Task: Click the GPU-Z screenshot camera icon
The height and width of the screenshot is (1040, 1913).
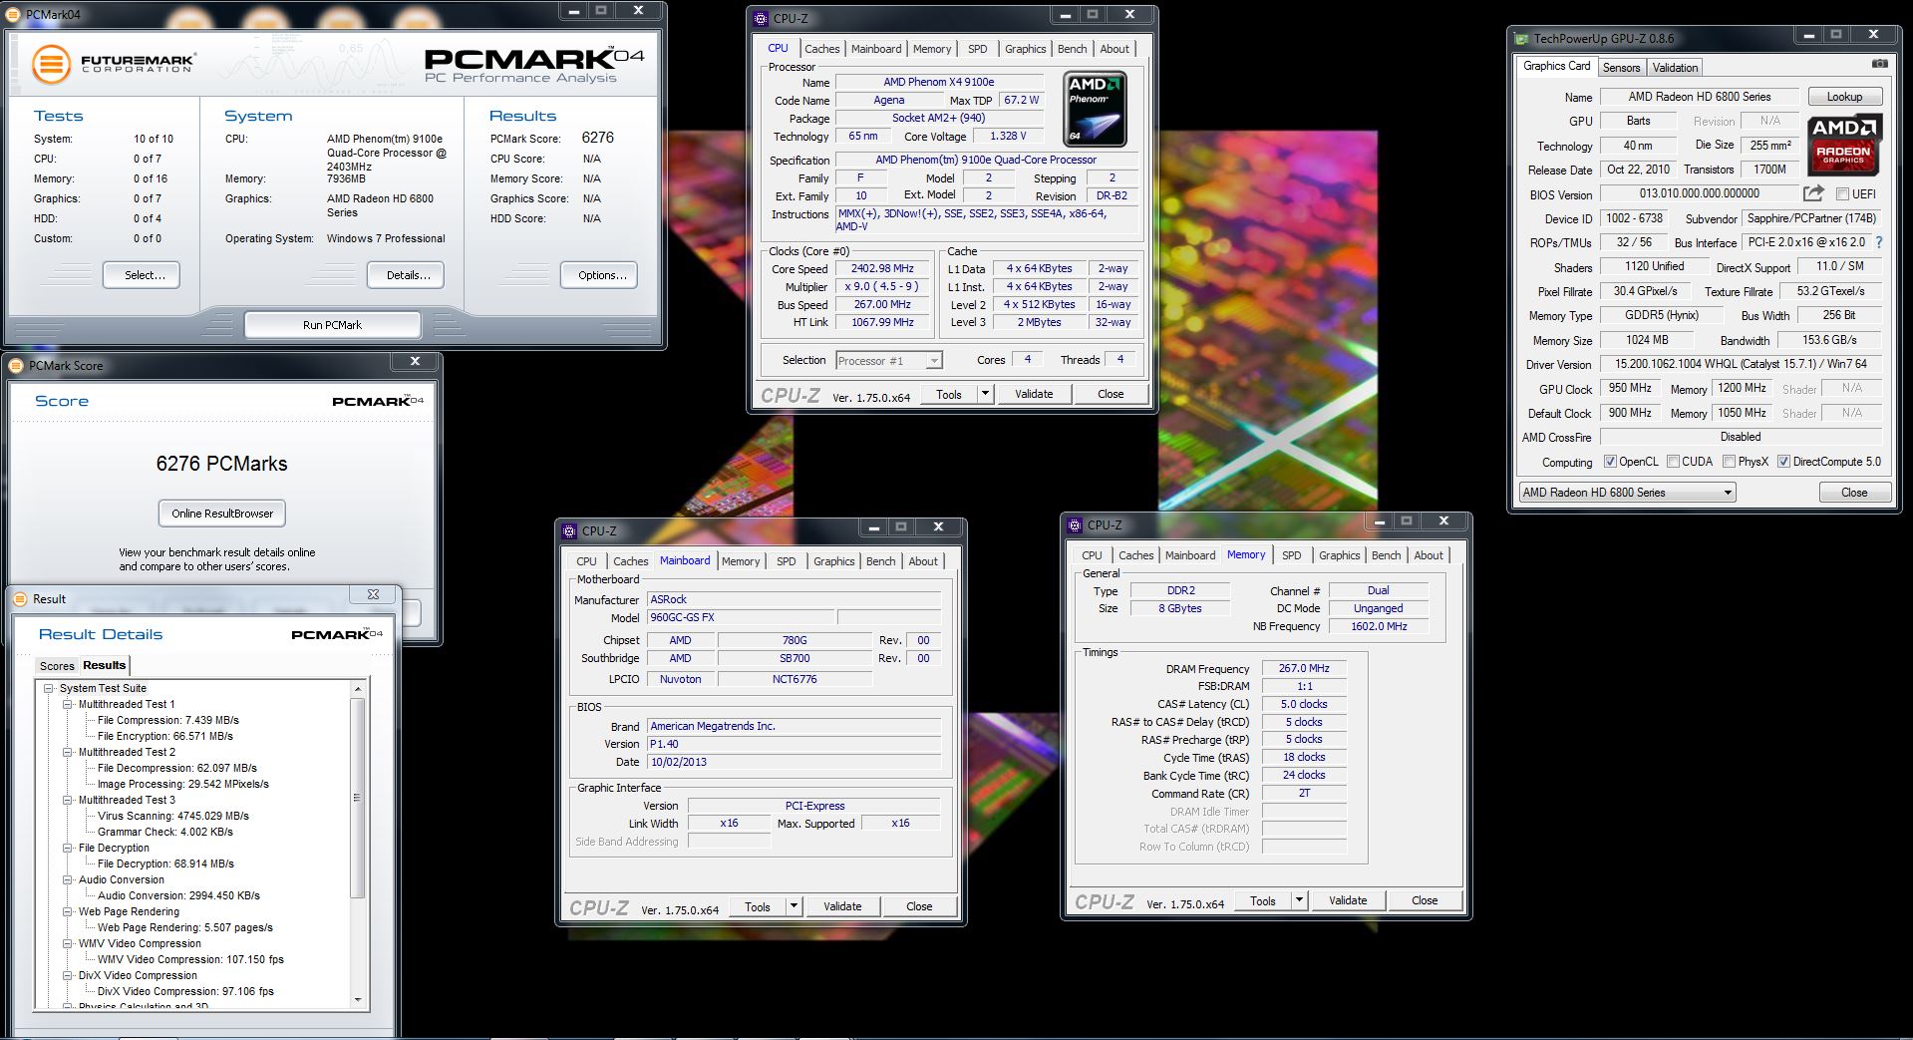Action: (1879, 64)
